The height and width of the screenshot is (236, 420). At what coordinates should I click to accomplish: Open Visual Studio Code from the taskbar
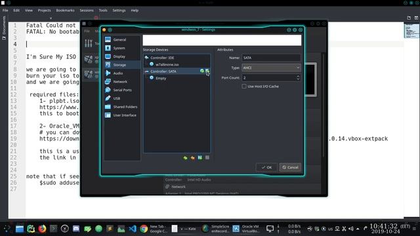[133, 229]
